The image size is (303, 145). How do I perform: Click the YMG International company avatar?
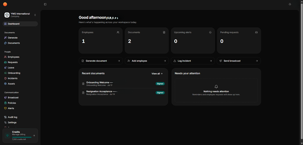pos(7,15)
